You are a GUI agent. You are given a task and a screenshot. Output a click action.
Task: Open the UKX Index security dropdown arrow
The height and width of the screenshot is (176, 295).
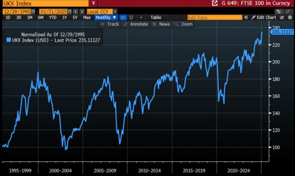93,3
